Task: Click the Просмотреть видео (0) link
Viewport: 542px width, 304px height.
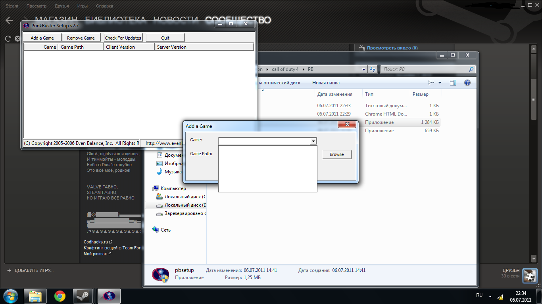Action: [x=392, y=48]
